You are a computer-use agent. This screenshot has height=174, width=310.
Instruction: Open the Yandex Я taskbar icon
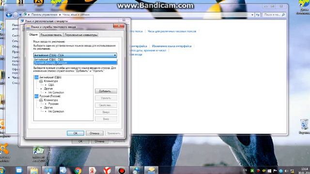(x=92, y=171)
